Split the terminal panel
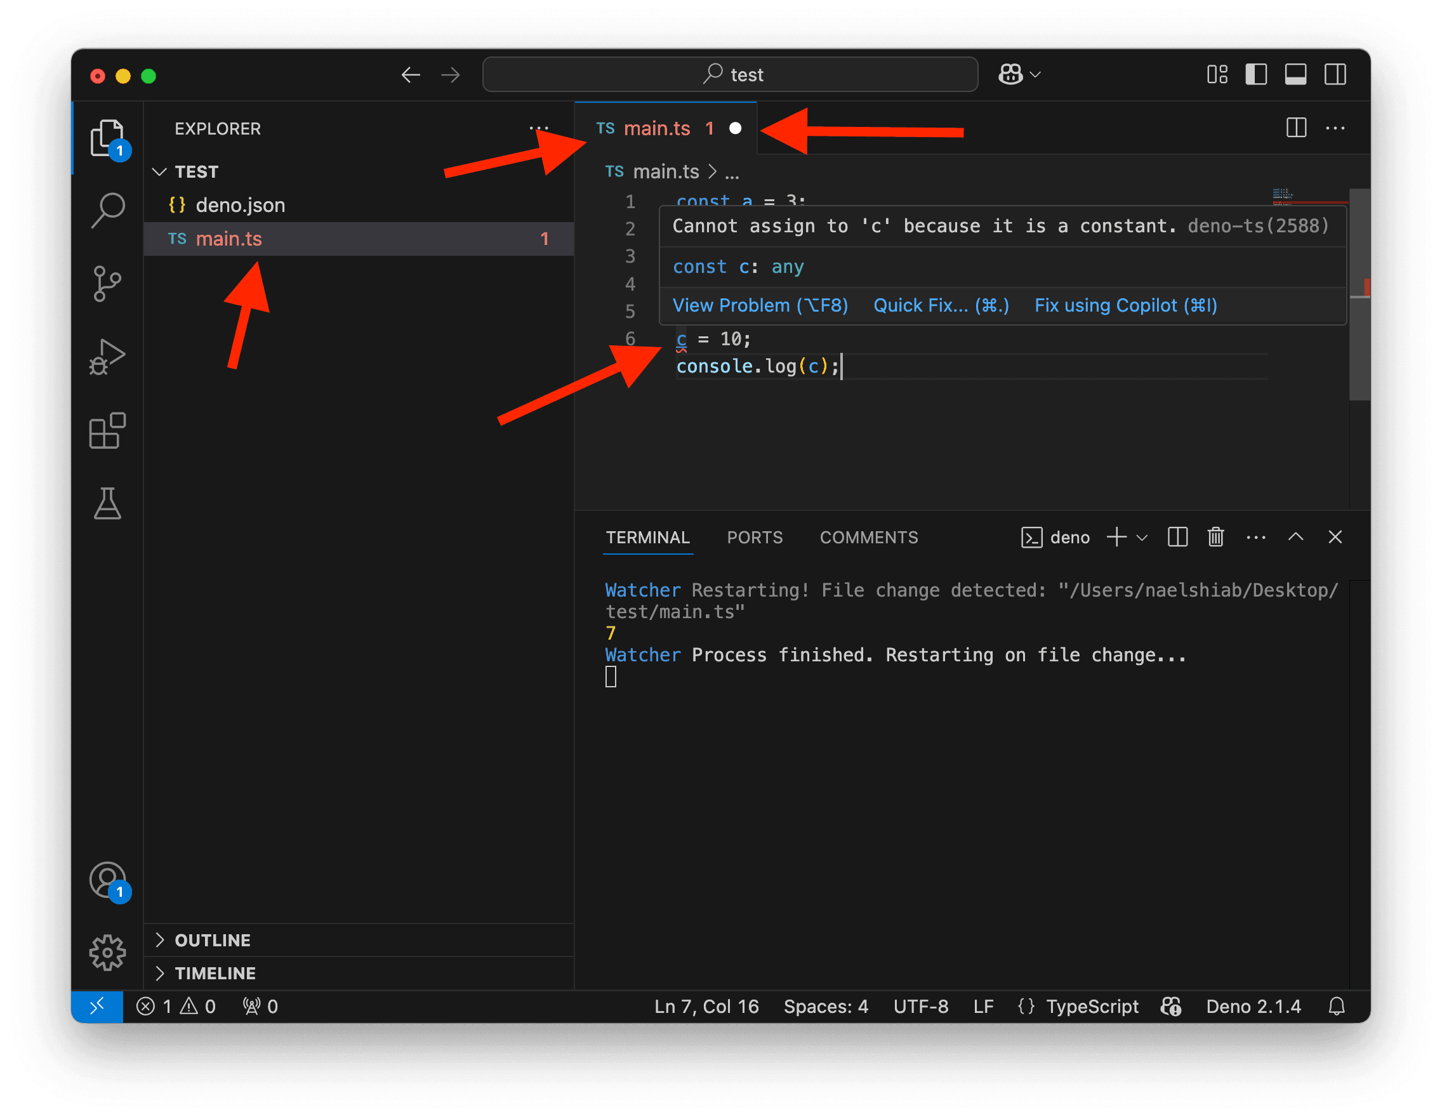The image size is (1442, 1117). [x=1177, y=537]
